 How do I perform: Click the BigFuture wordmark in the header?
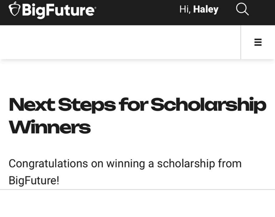coord(58,10)
